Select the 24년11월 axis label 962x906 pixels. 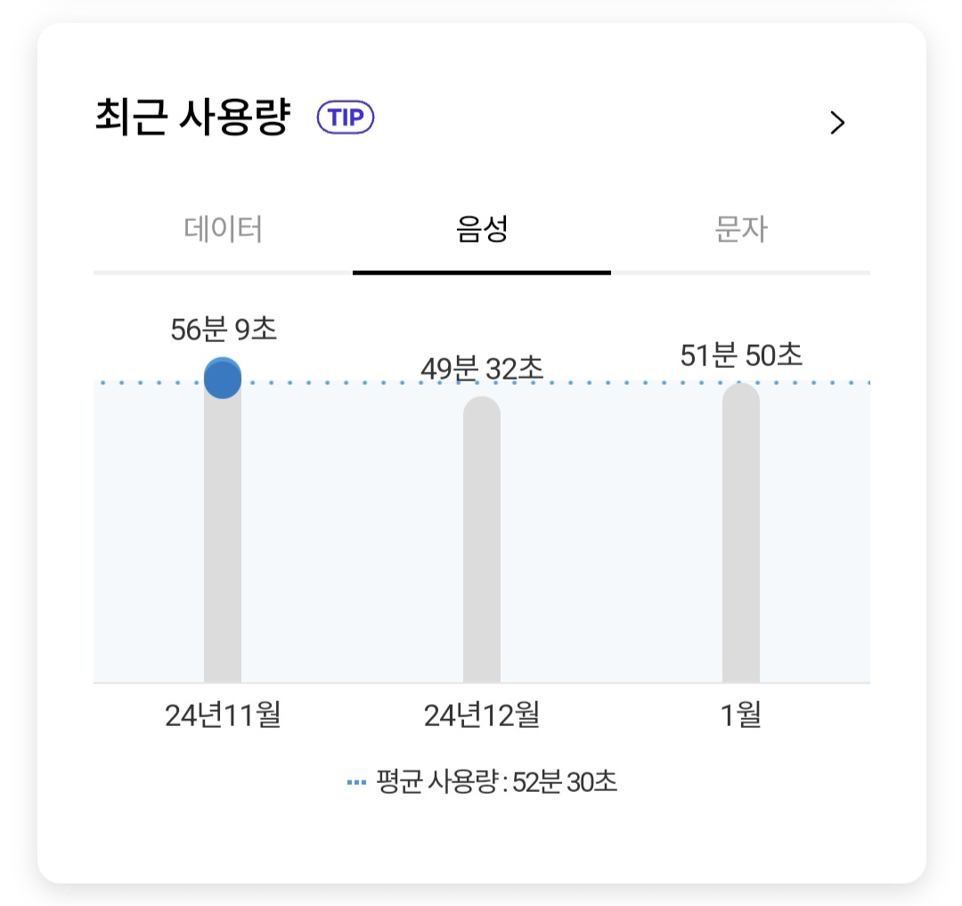click(x=223, y=715)
